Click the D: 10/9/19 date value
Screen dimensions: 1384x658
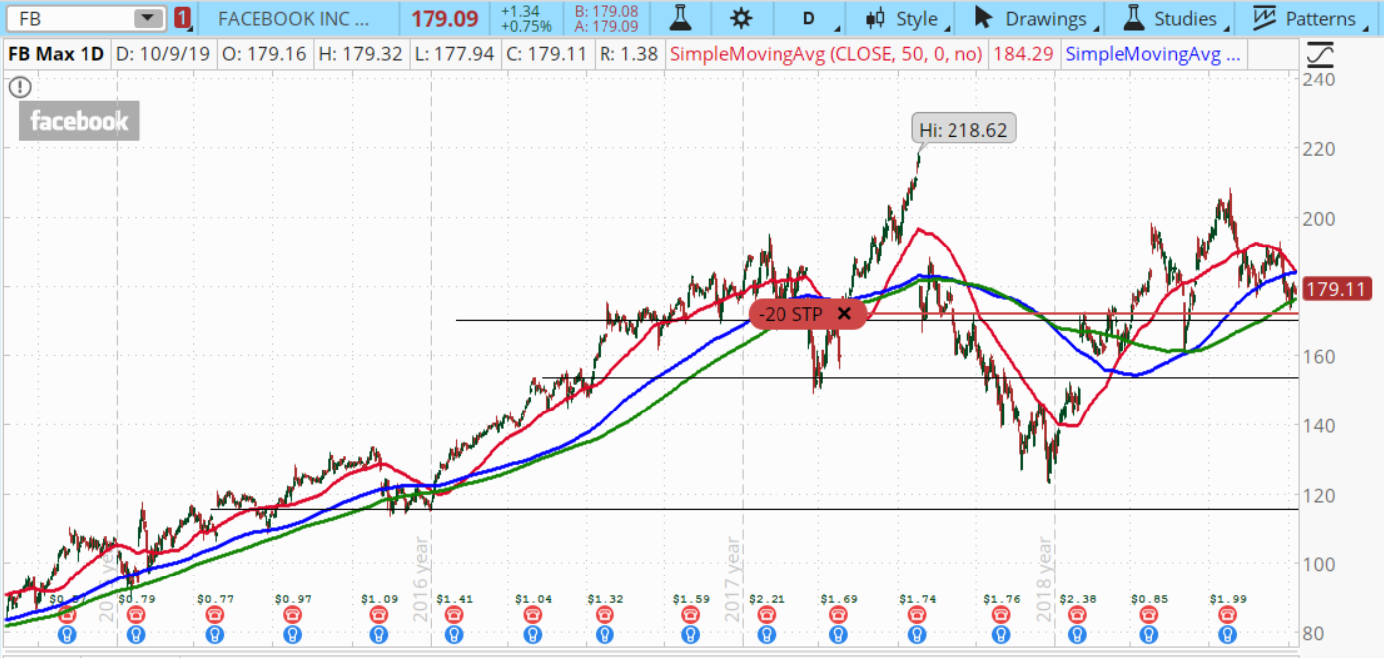click(162, 54)
